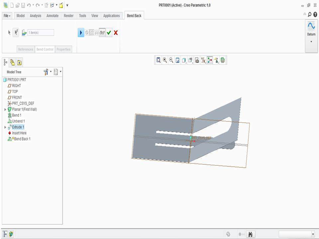Click the Refit view icon

point(159,60)
